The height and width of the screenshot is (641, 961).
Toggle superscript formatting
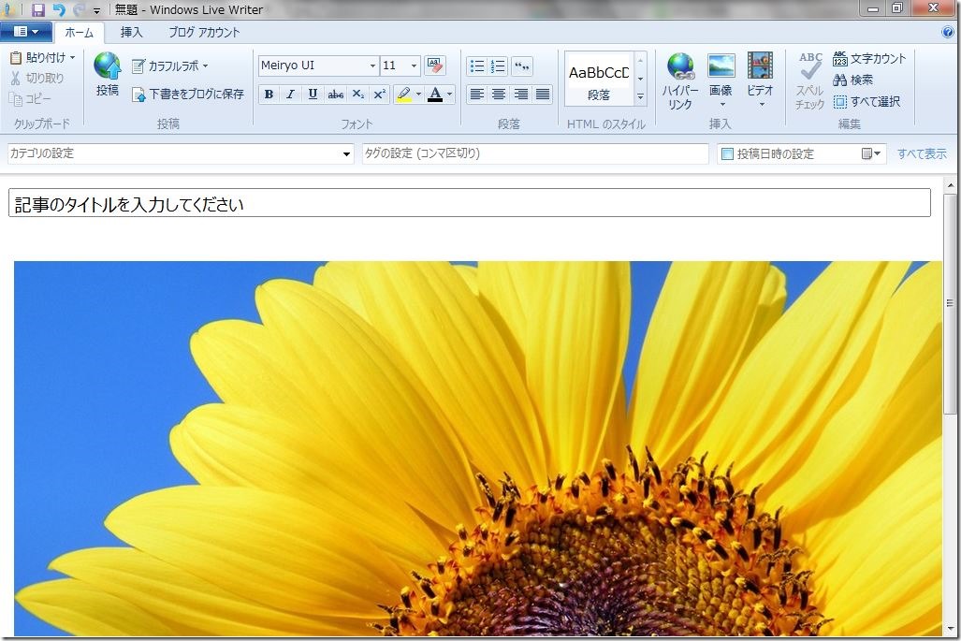379,94
